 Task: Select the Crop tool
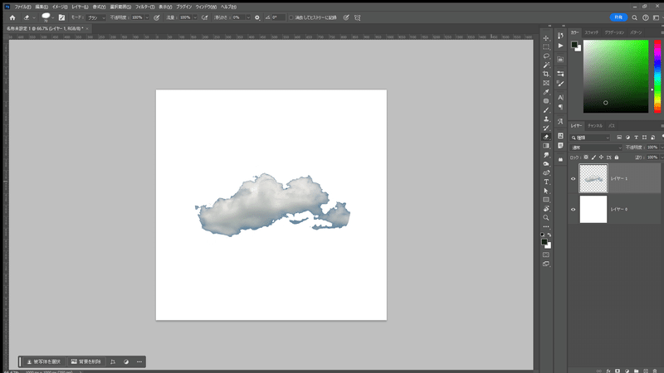pyautogui.click(x=546, y=74)
